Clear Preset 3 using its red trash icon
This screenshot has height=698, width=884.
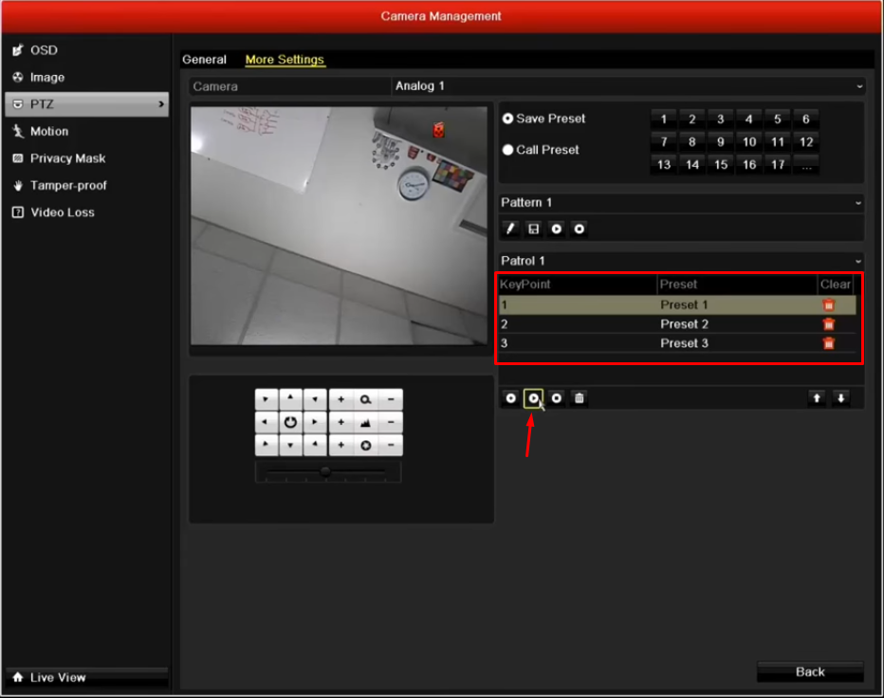[828, 342]
